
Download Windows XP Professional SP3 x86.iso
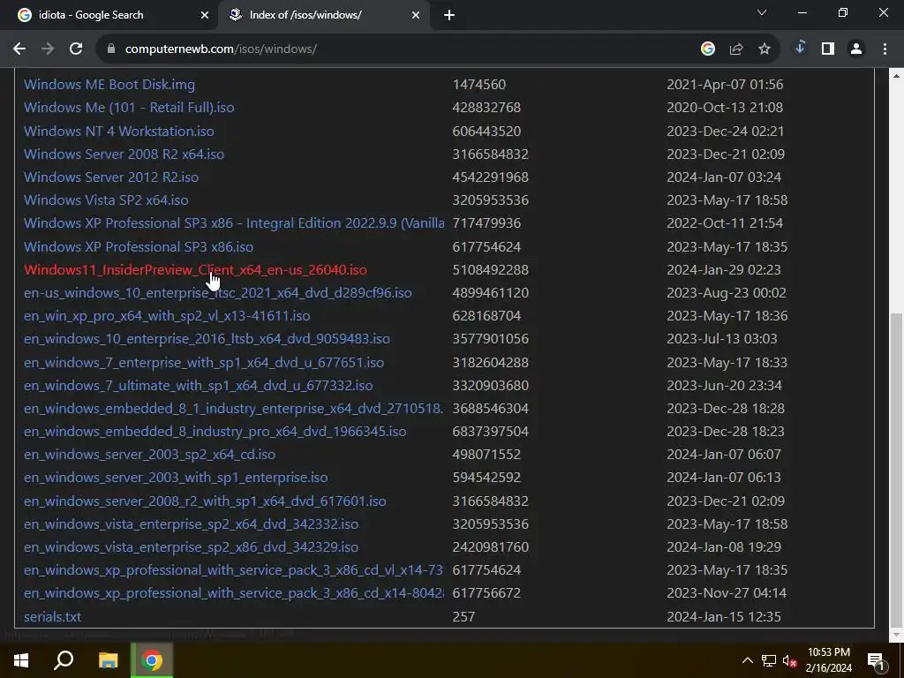point(139,247)
